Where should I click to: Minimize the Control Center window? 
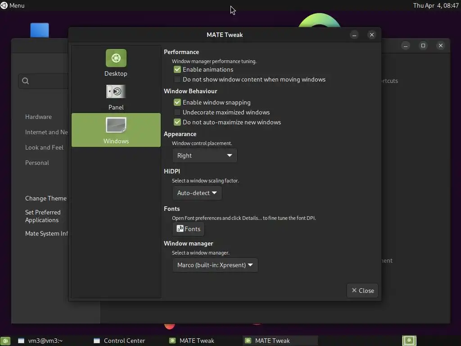(x=406, y=46)
